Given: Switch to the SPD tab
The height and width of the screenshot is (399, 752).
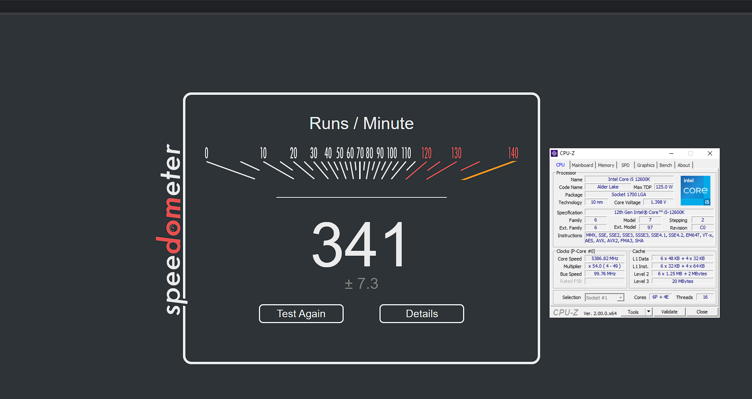Looking at the screenshot, I should pos(626,165).
